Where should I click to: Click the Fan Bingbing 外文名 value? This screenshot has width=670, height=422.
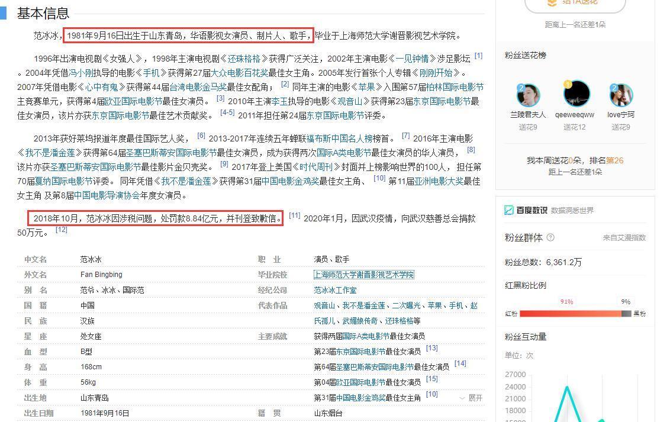pos(101,275)
